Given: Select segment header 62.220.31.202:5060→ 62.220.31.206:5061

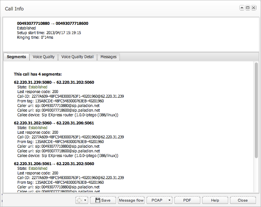Looking at the screenshot, I should point(54,123).
